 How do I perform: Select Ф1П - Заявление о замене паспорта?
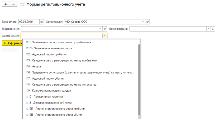pyautogui.click(x=49, y=48)
